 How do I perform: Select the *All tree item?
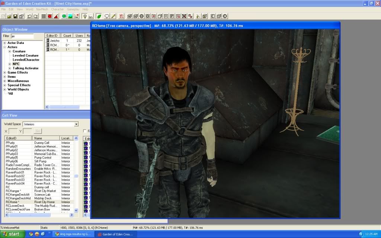point(10,93)
